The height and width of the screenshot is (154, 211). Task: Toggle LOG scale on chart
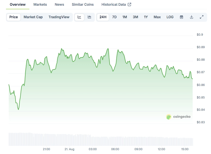pos(170,17)
